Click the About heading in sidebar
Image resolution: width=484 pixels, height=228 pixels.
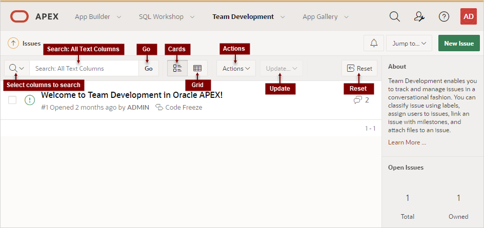tap(397, 66)
